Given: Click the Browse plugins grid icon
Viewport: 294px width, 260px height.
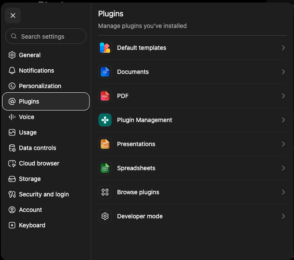Looking at the screenshot, I should tap(105, 192).
